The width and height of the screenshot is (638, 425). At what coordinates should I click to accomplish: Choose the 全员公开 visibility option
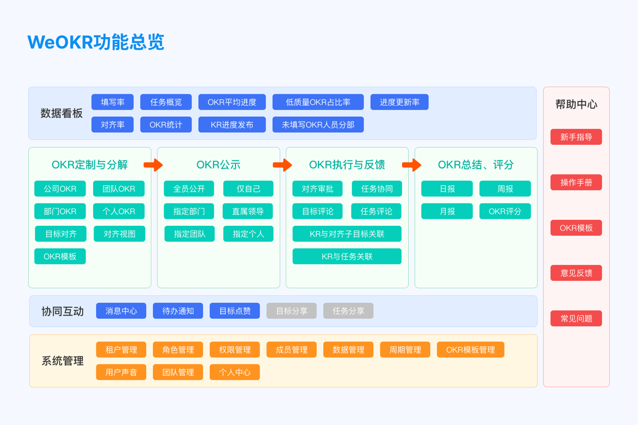click(189, 189)
